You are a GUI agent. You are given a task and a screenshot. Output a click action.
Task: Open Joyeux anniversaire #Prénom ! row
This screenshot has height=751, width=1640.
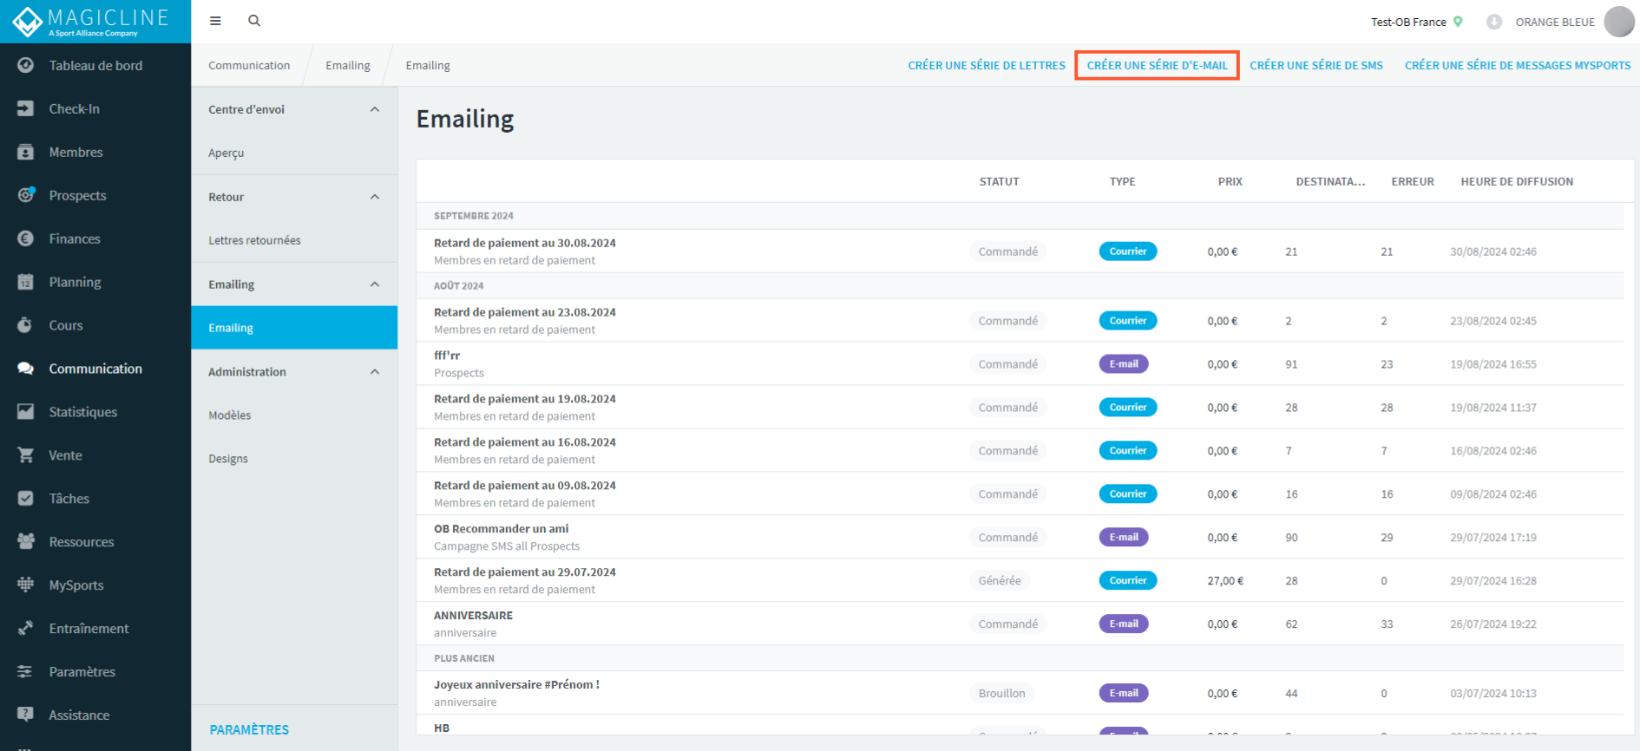point(1020,694)
